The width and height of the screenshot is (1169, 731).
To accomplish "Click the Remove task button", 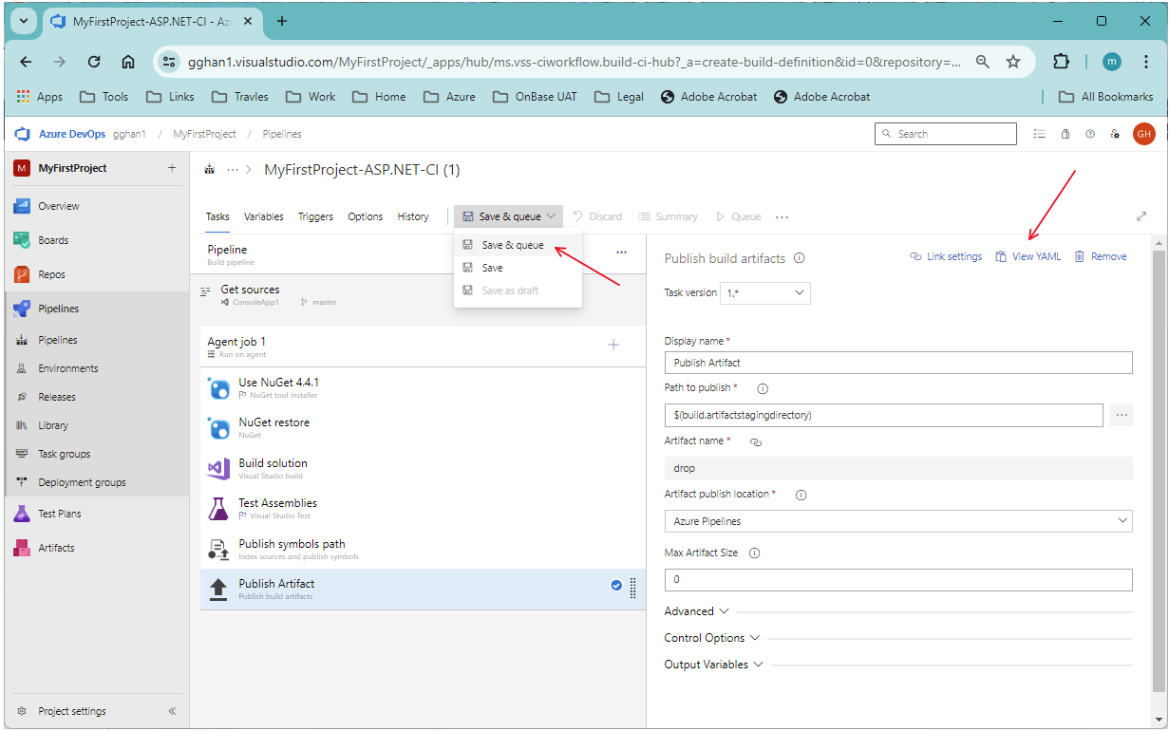I will [1101, 256].
